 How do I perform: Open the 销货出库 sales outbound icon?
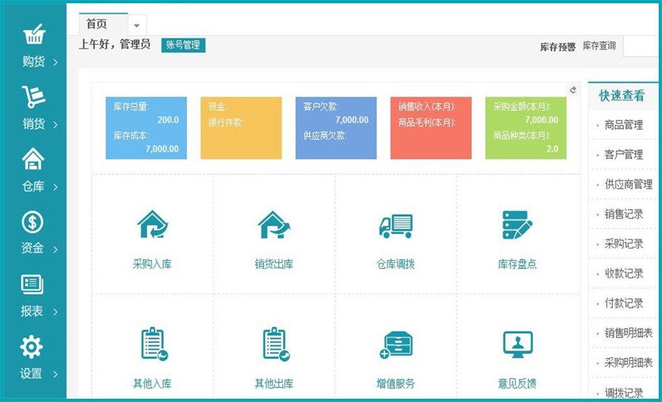pyautogui.click(x=274, y=226)
